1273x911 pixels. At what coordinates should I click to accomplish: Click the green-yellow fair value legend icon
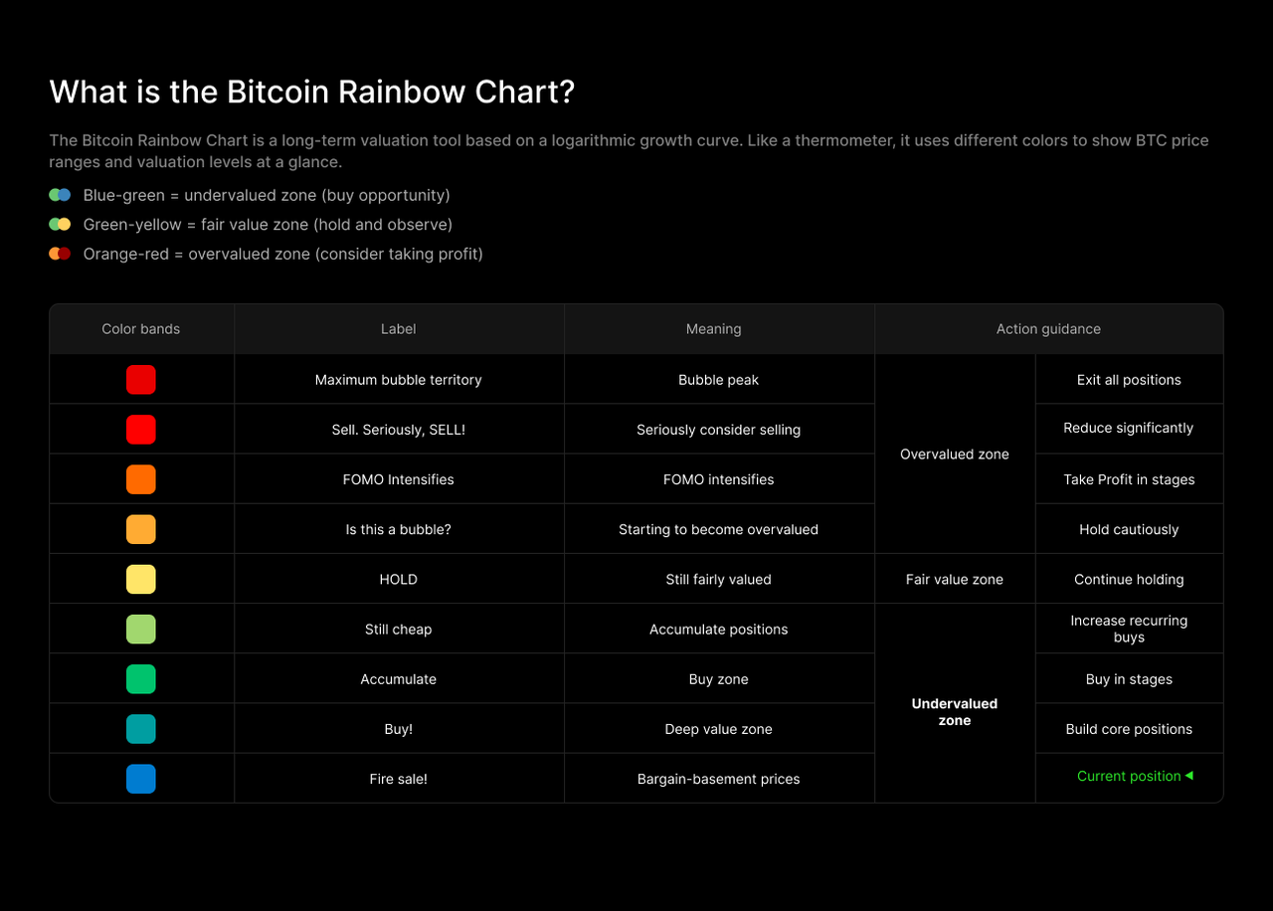tap(60, 225)
